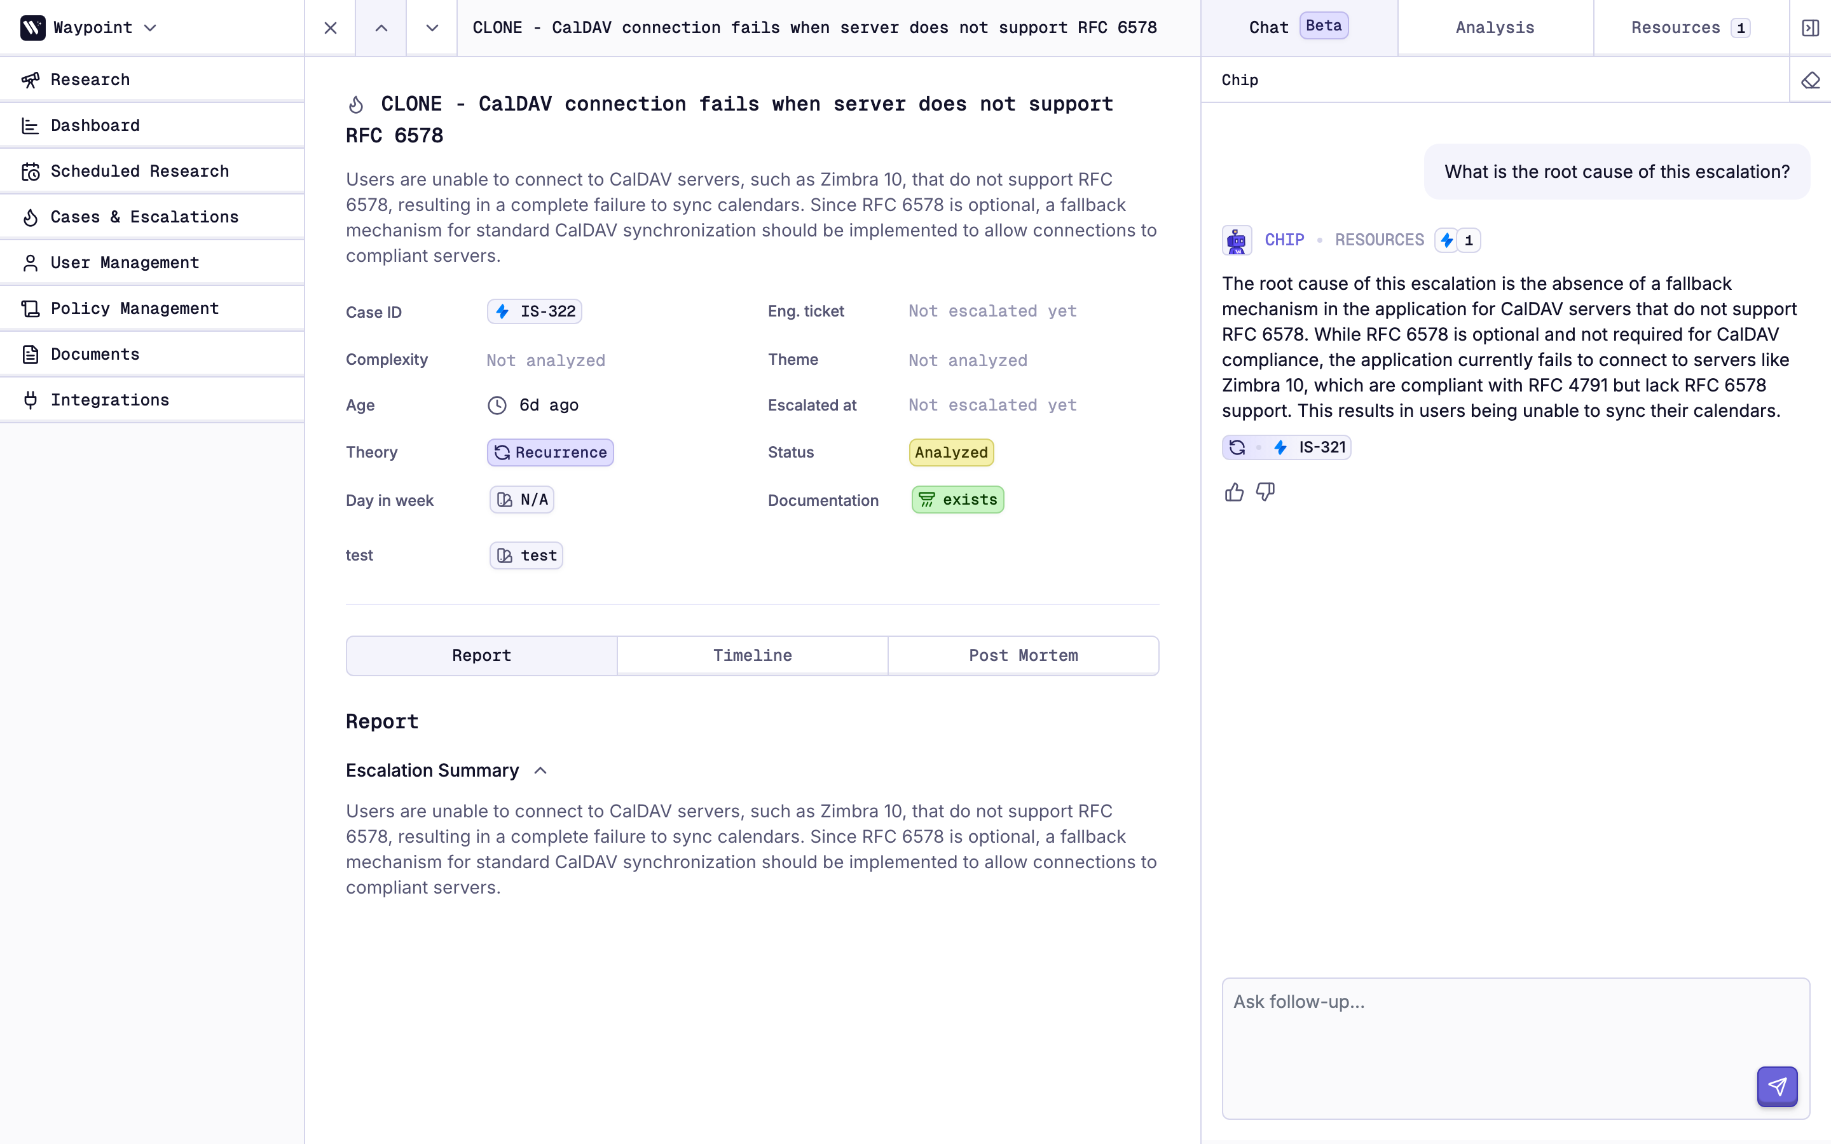Switch to the Analysis tab
This screenshot has height=1144, width=1831.
point(1495,27)
